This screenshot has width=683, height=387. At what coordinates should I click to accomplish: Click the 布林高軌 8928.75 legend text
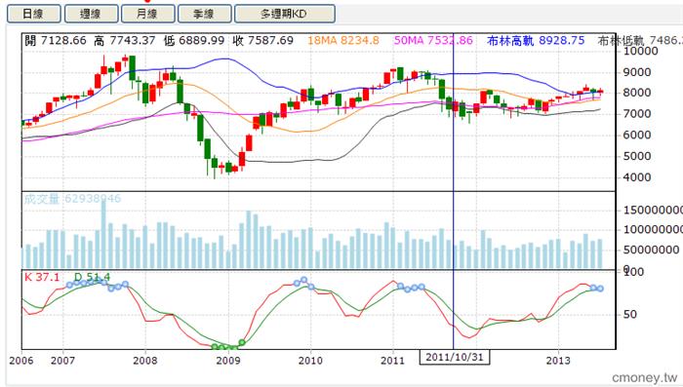coord(536,41)
